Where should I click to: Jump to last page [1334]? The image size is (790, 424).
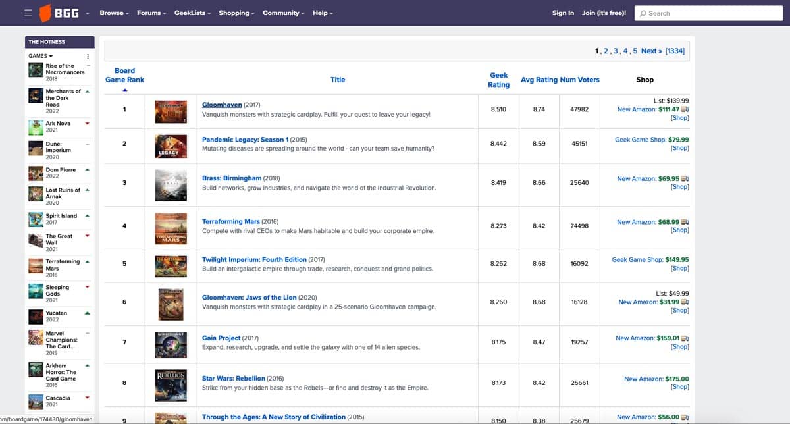[675, 51]
